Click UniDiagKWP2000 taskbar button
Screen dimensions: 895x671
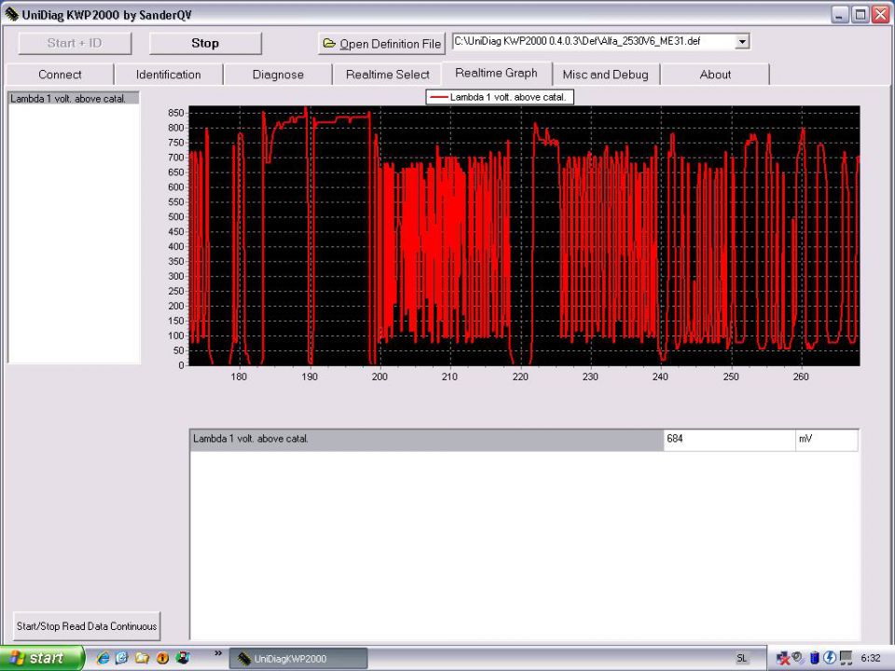point(298,659)
